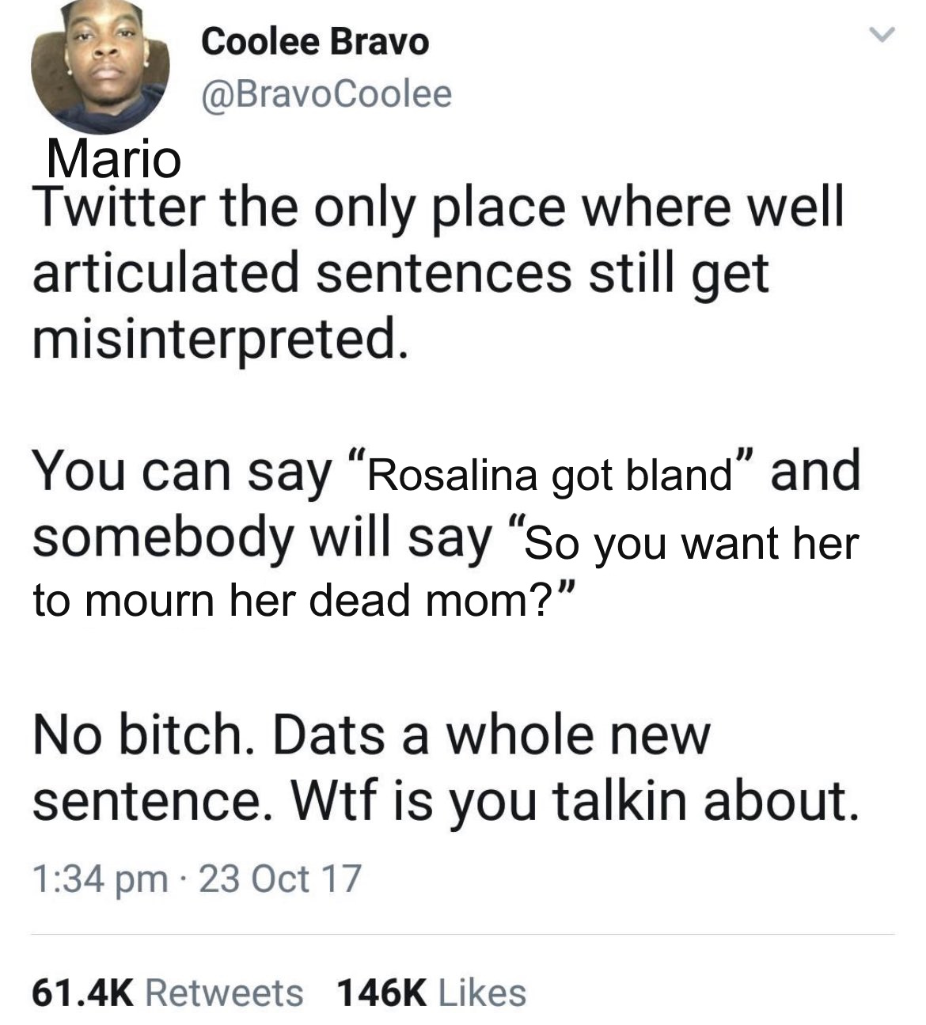Screen dimensions: 926x1025
Task: Click the "23 Oct 17" date
Action: click(x=280, y=879)
